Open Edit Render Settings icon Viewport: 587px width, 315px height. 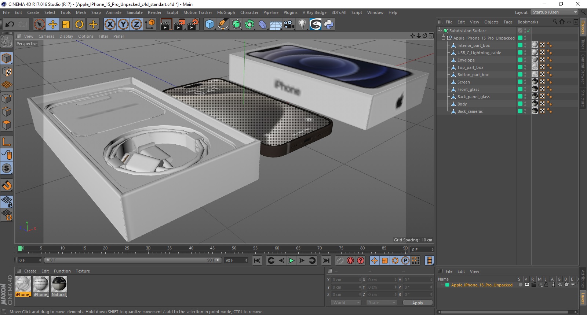[193, 25]
